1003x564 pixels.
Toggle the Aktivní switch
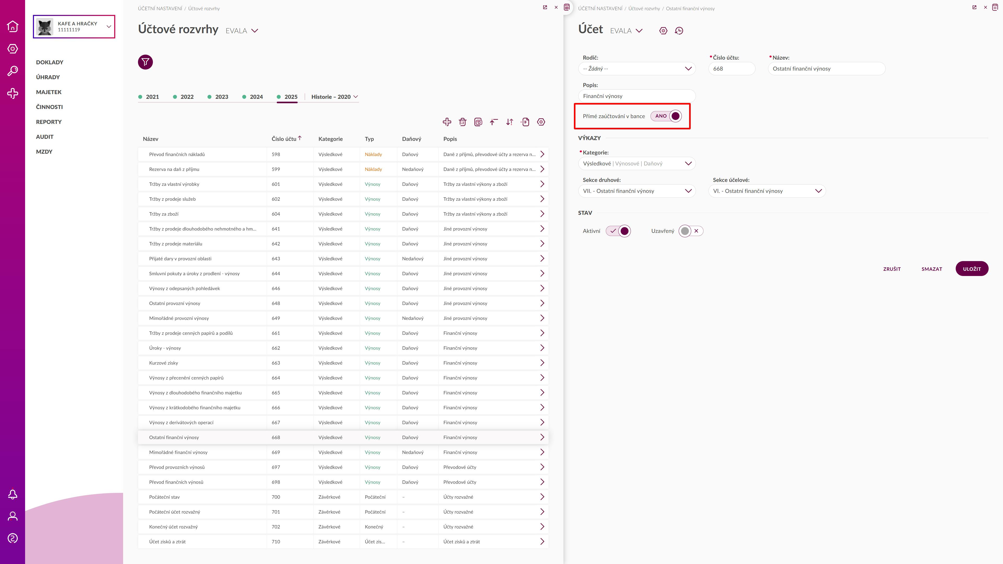click(618, 231)
